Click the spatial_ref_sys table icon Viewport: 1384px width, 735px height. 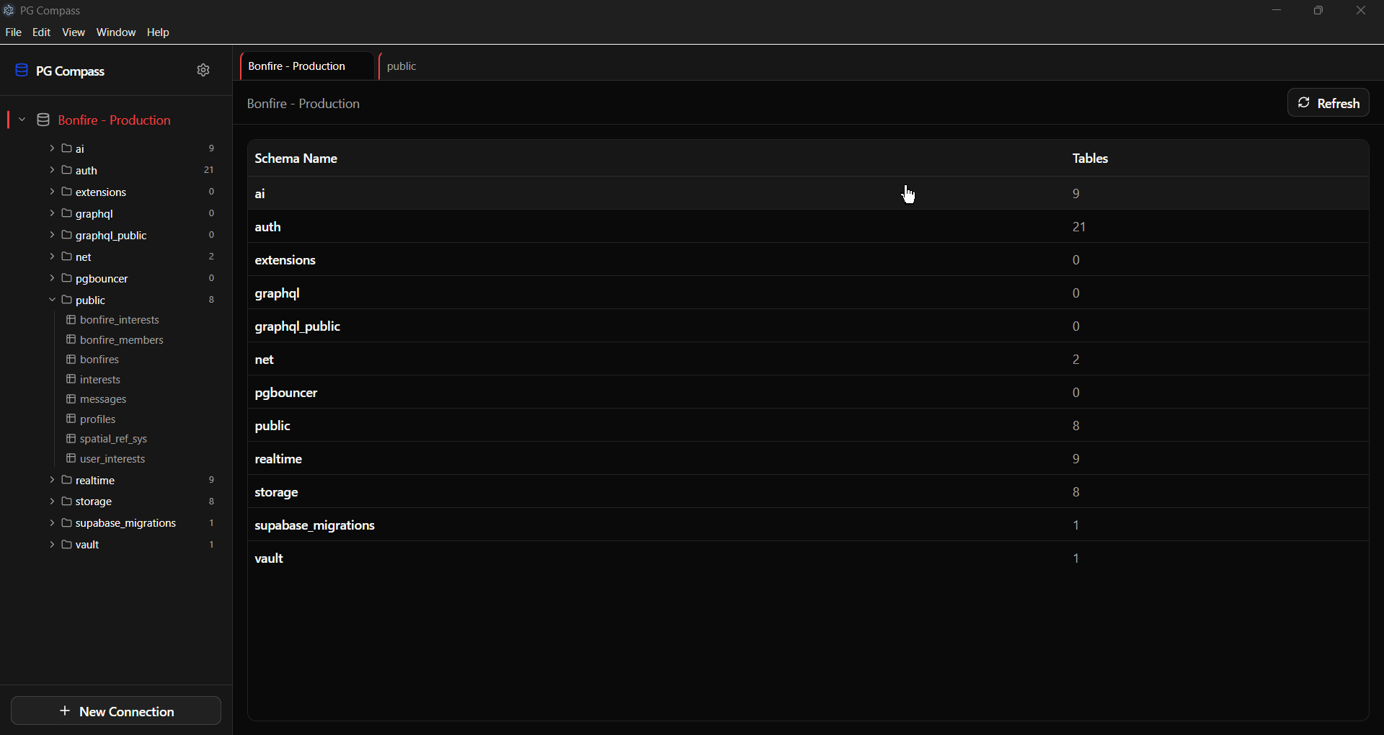(x=71, y=438)
